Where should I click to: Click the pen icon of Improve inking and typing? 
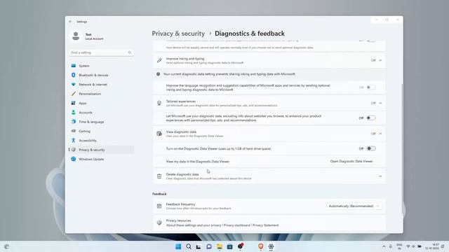click(159, 61)
